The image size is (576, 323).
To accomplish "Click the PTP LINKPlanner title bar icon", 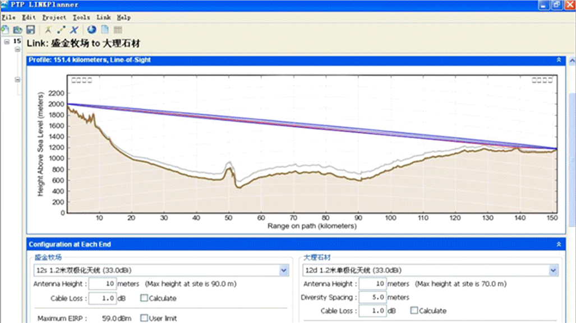I will tap(4, 5).
